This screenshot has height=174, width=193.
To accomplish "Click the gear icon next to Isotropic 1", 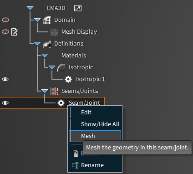I will tap(68, 79).
